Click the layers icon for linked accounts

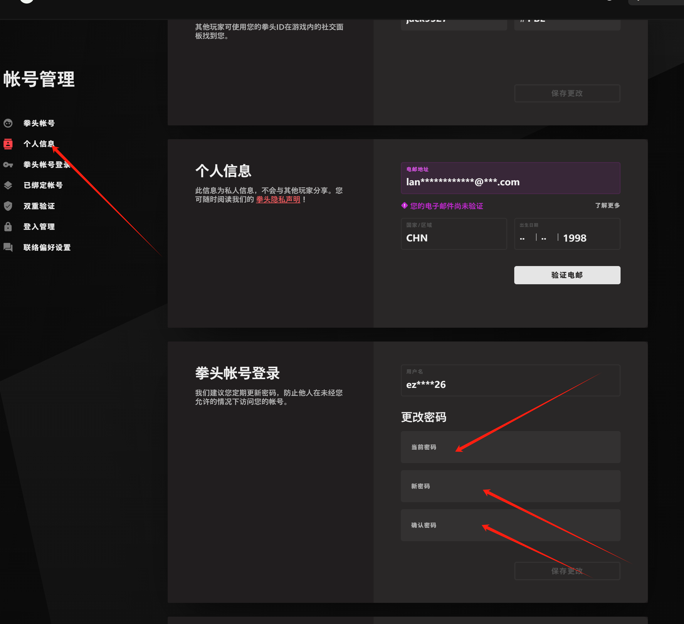tap(8, 185)
